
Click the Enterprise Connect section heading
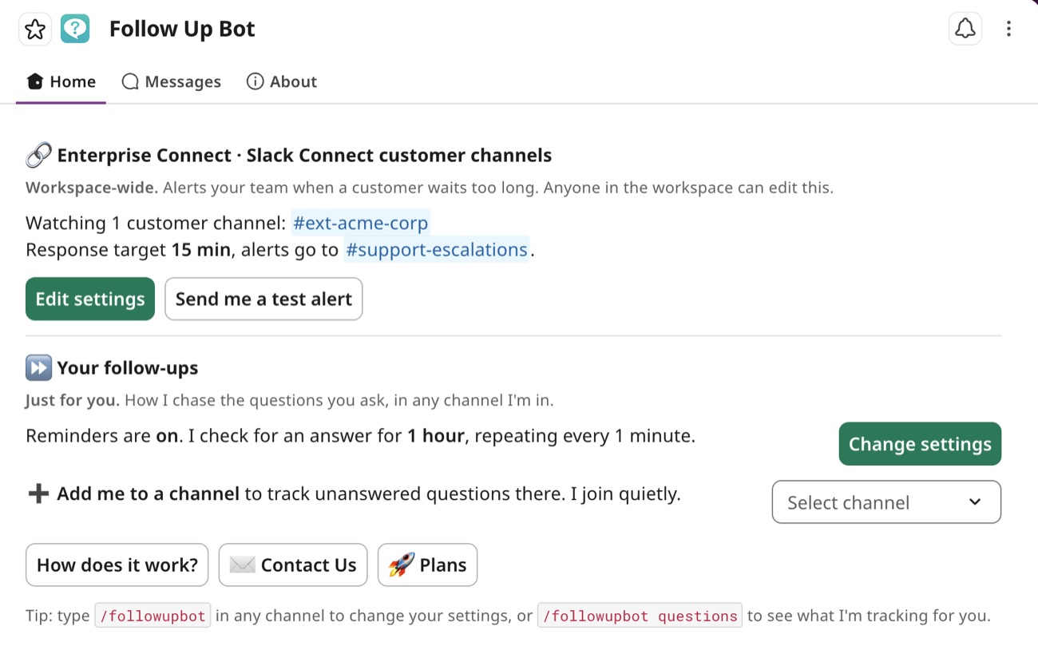click(x=304, y=155)
